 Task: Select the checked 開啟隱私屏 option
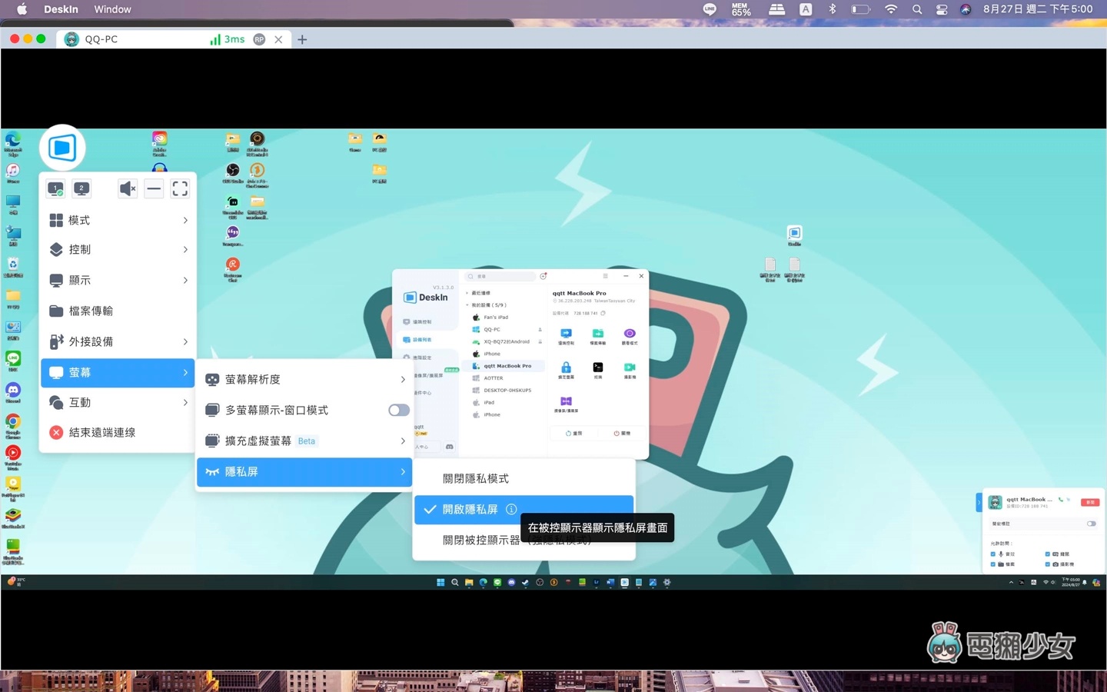tap(524, 509)
